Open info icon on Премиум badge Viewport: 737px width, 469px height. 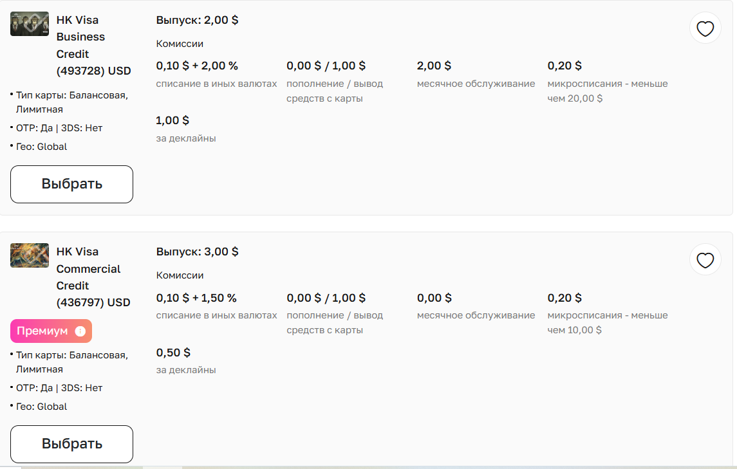[80, 331]
